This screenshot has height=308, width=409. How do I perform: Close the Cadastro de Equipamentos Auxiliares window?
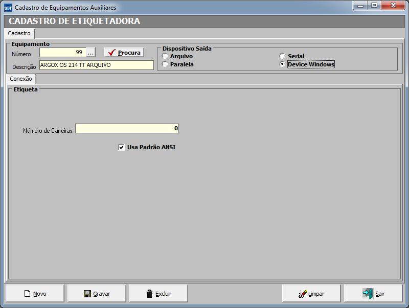coord(392,6)
